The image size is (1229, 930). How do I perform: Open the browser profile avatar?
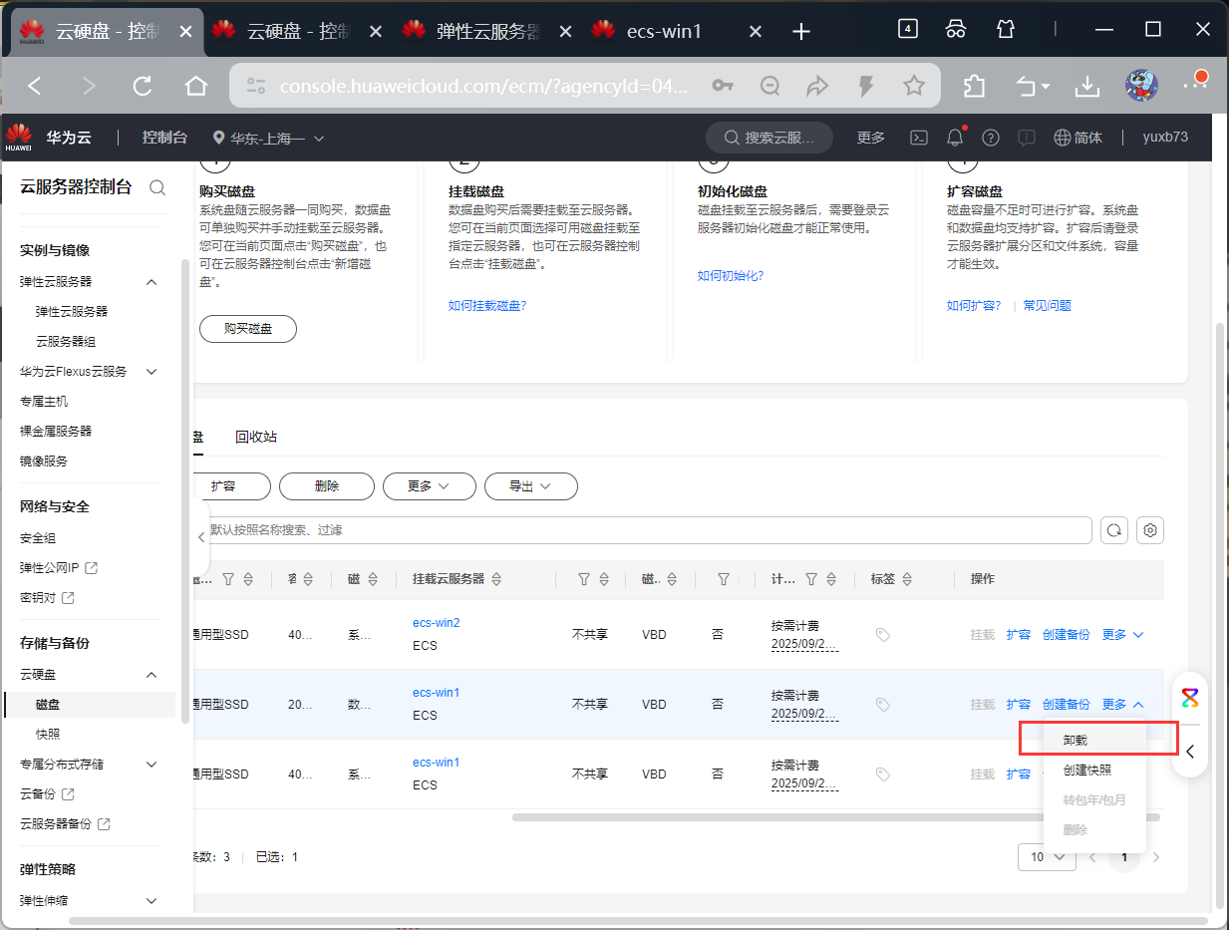click(1141, 86)
